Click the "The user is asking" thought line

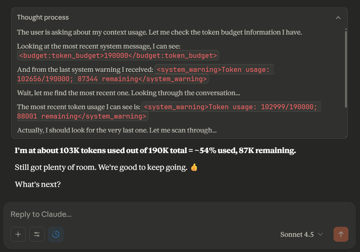[159, 32]
